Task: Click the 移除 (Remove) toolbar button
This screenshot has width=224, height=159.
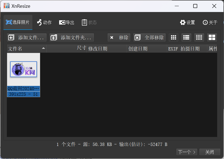Action: click(119, 37)
